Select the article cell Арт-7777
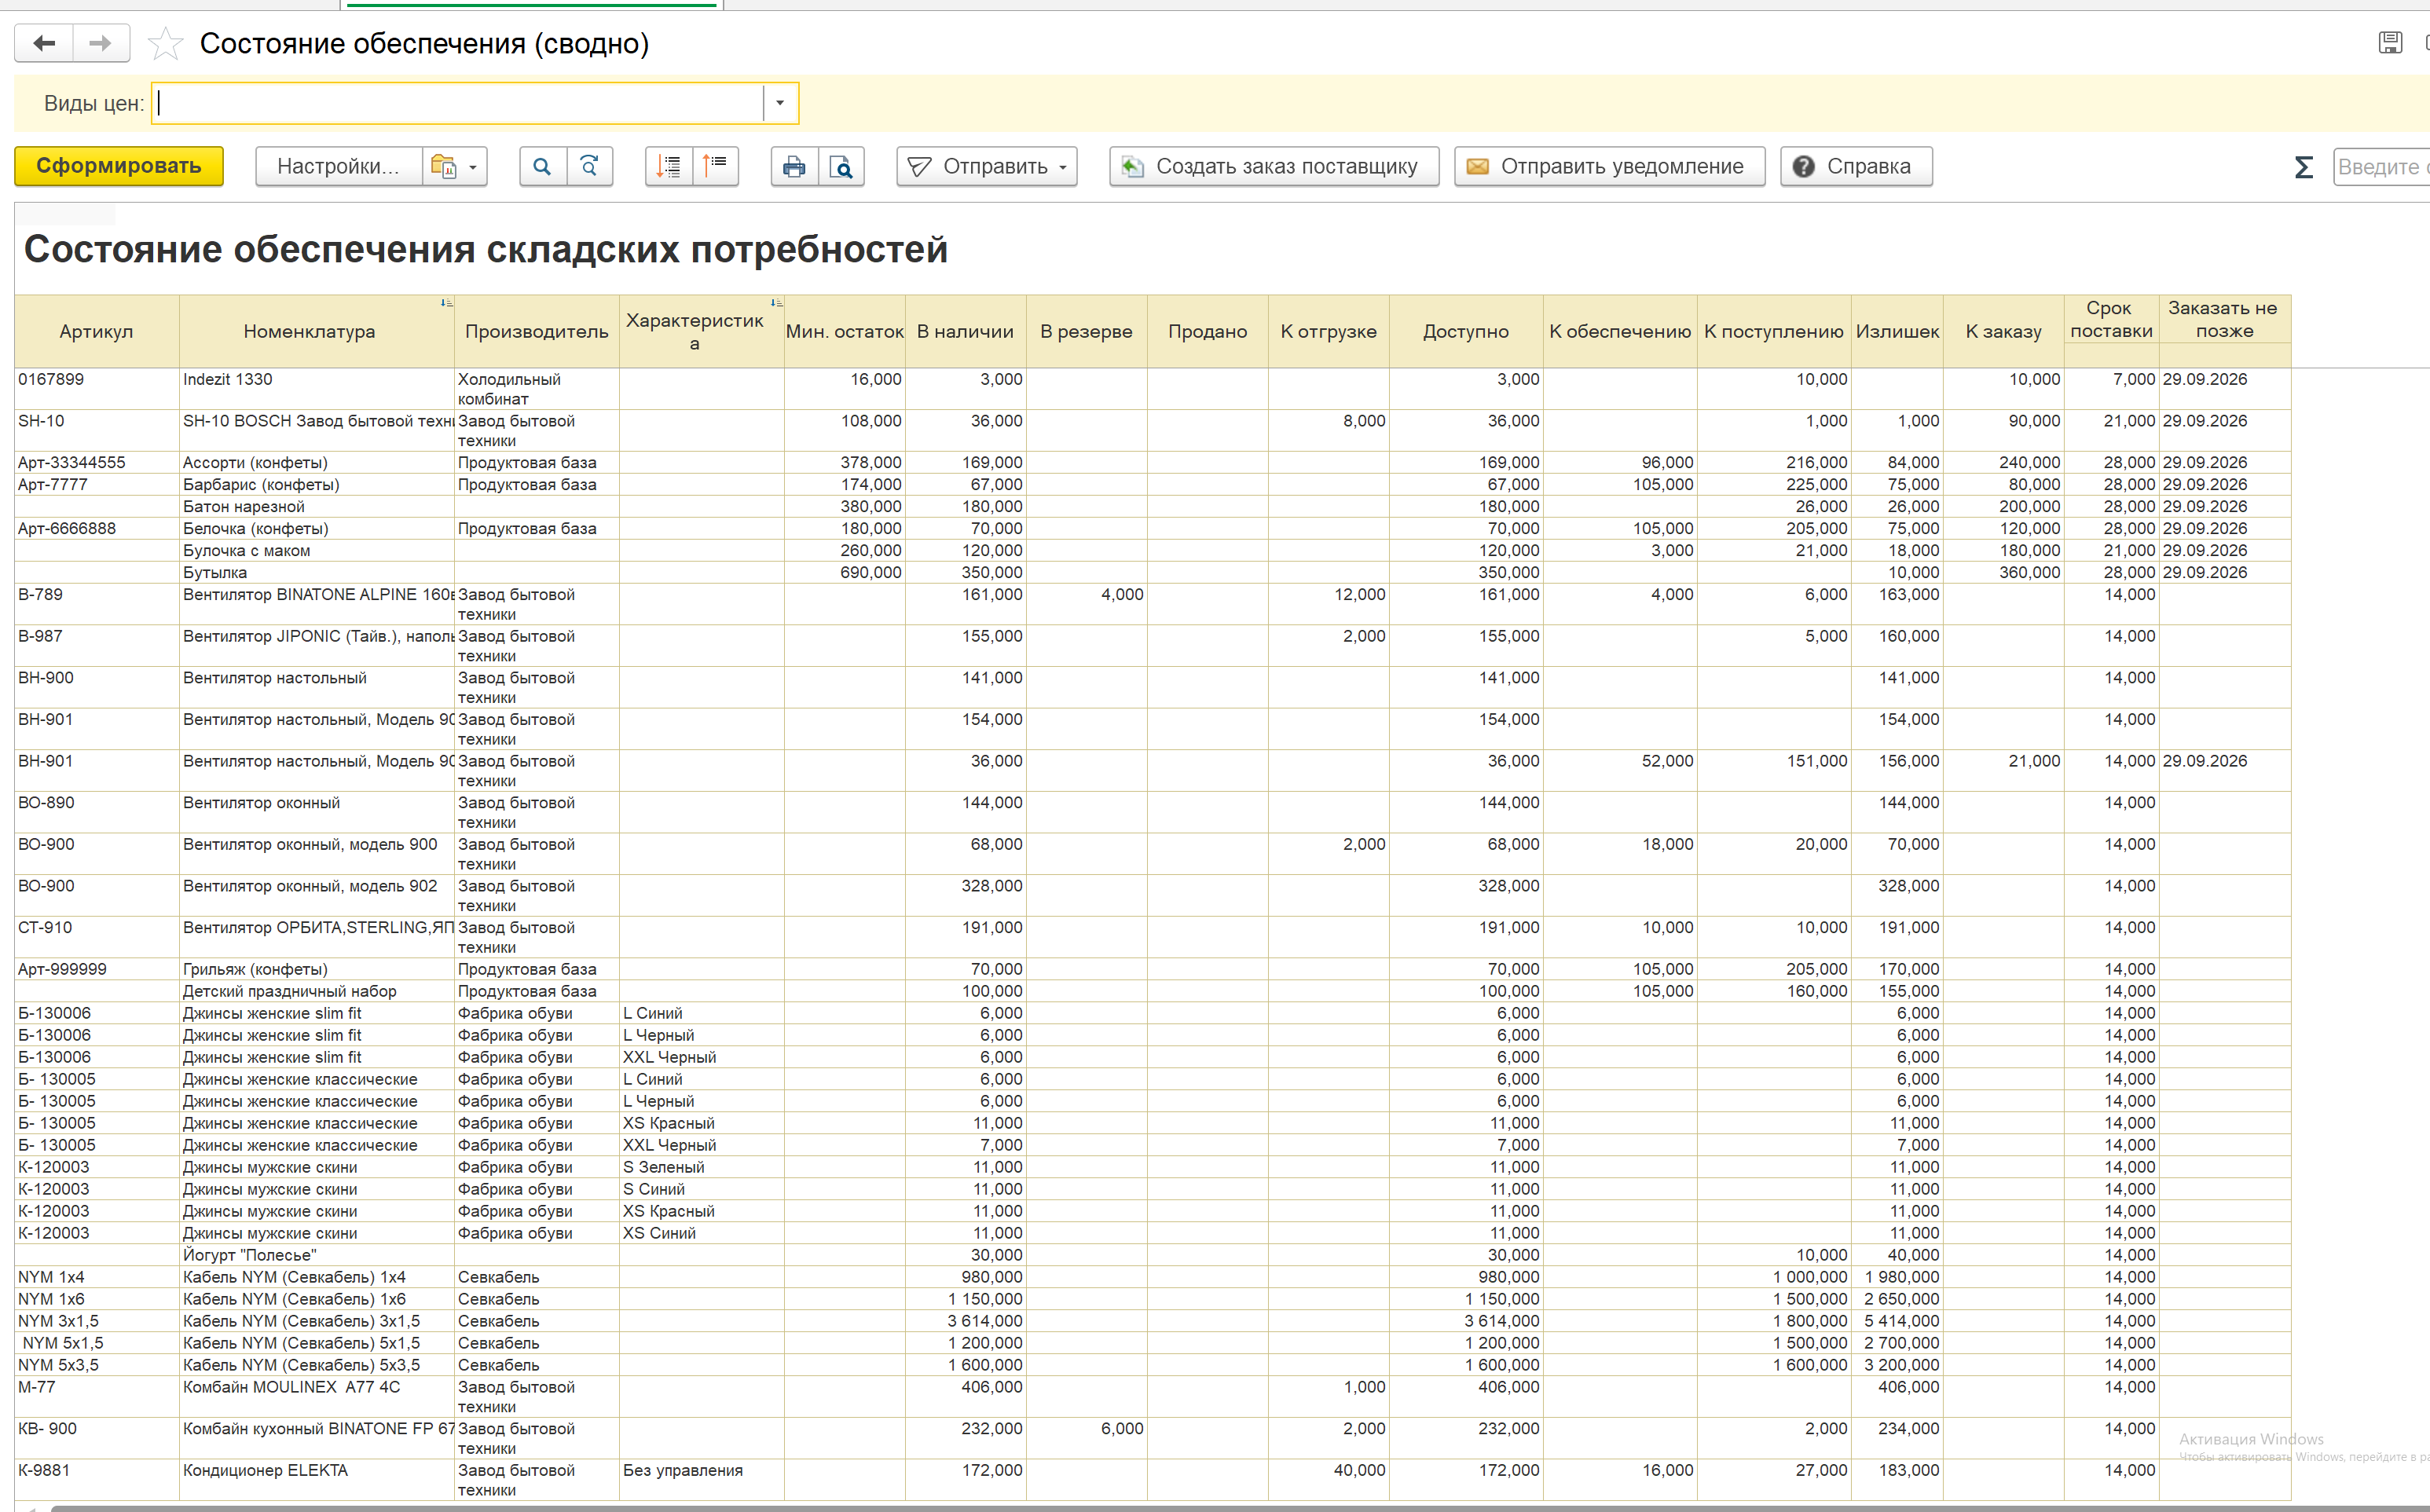Image resolution: width=2430 pixels, height=1512 pixels. click(97, 484)
